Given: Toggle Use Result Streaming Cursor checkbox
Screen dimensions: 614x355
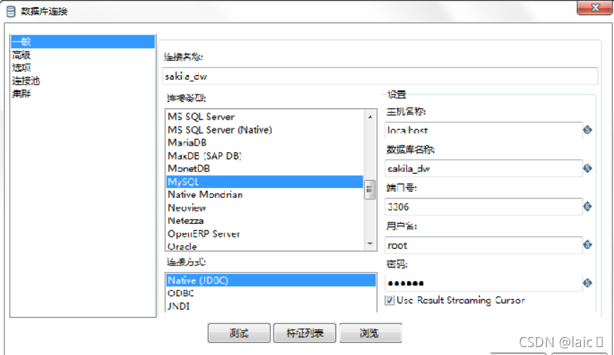Looking at the screenshot, I should [389, 300].
